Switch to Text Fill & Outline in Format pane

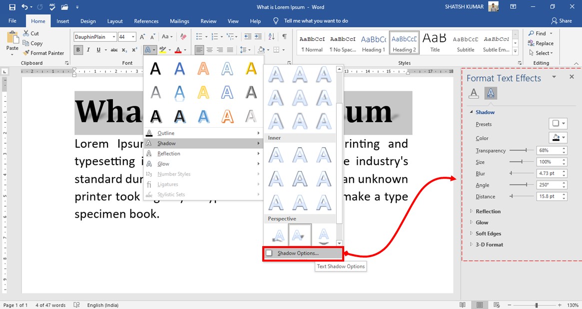[x=474, y=93]
